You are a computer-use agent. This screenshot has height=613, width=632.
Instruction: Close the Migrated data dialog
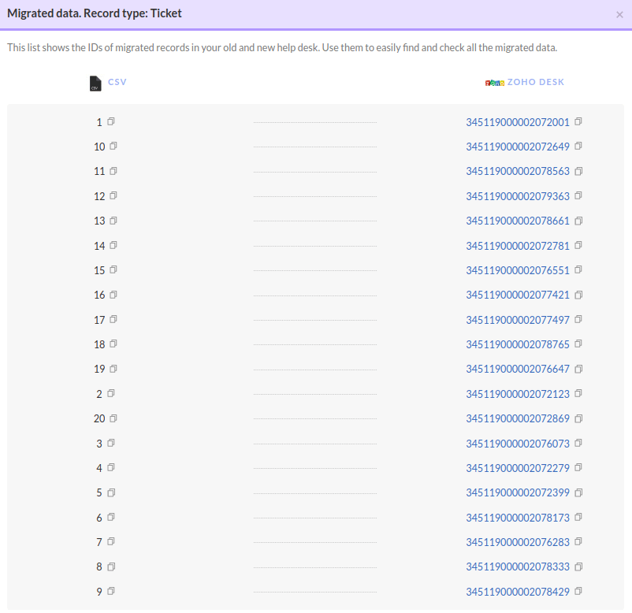[619, 15]
